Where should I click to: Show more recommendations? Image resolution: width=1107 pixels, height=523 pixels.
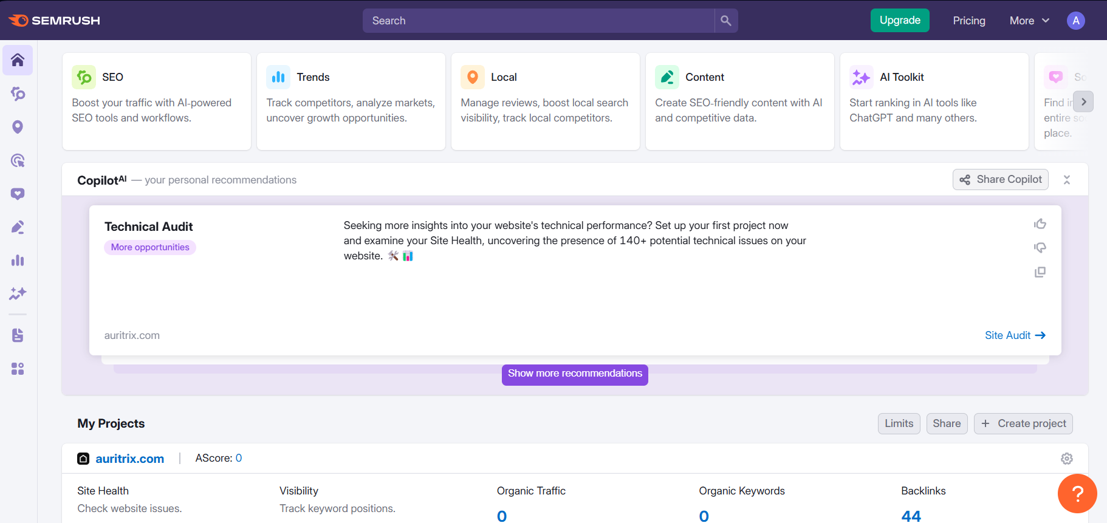[x=575, y=374]
